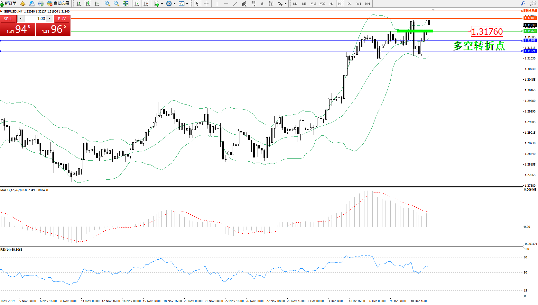Image resolution: width=538 pixels, height=305 pixels.
Task: Toggle the auto scroll chart button
Action: click(137, 4)
